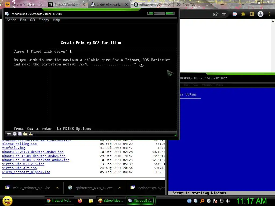Close the 'Amane Misa' tab
The width and height of the screenshot is (275, 206).
(x=41, y=5)
